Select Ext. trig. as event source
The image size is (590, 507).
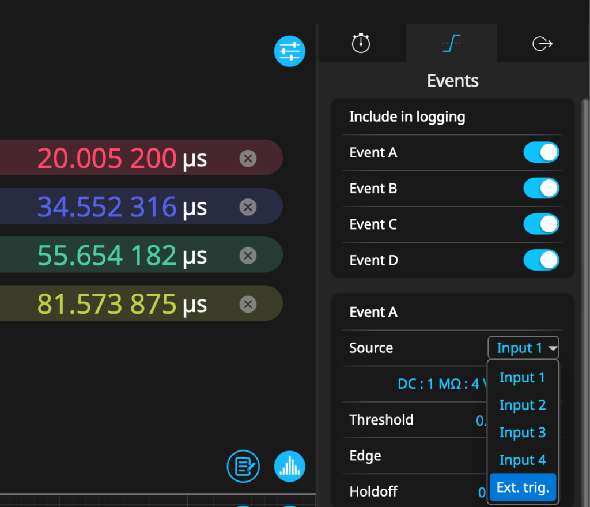pyautogui.click(x=522, y=487)
